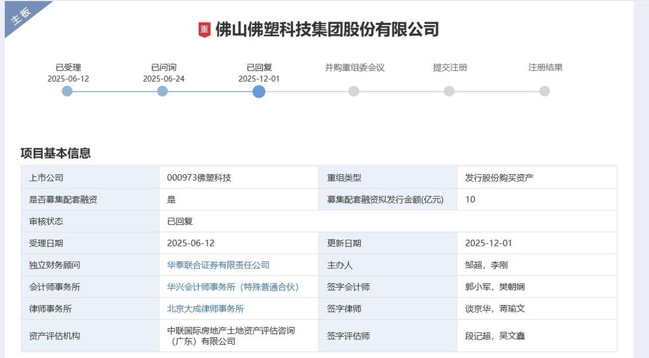This screenshot has width=649, height=358.
Task: Open the 华泰联合证券有限责任公司 link
Action: coord(218,265)
